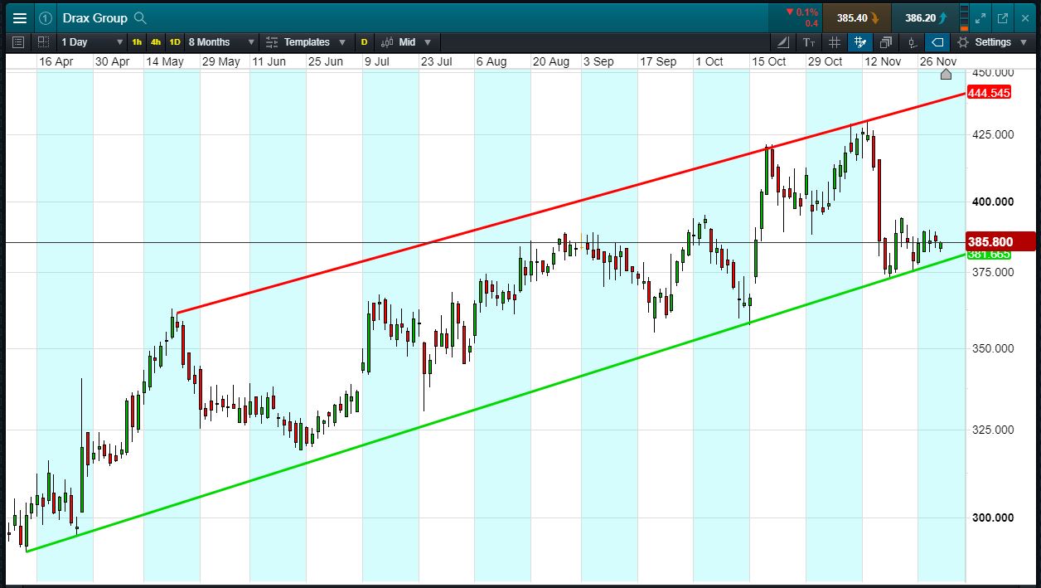Select the red upper trendline

572,203
